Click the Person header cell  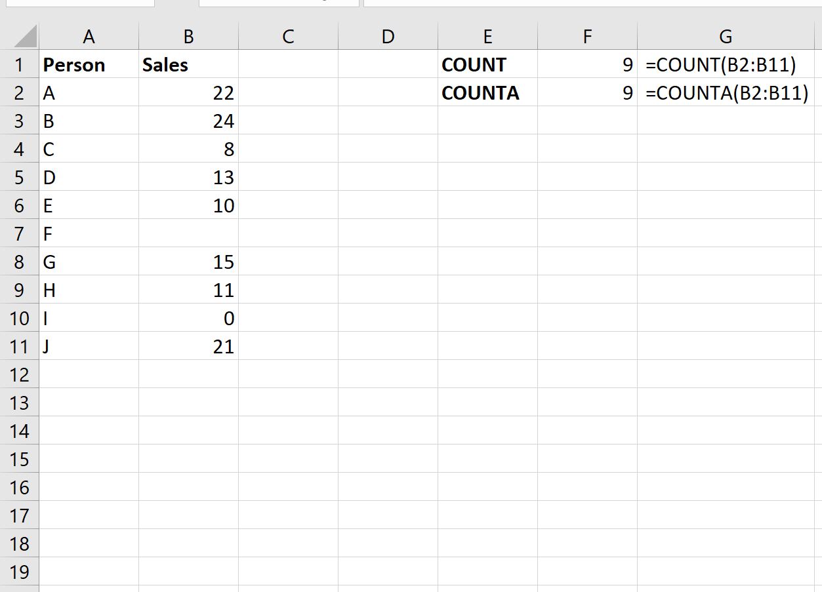pos(89,65)
